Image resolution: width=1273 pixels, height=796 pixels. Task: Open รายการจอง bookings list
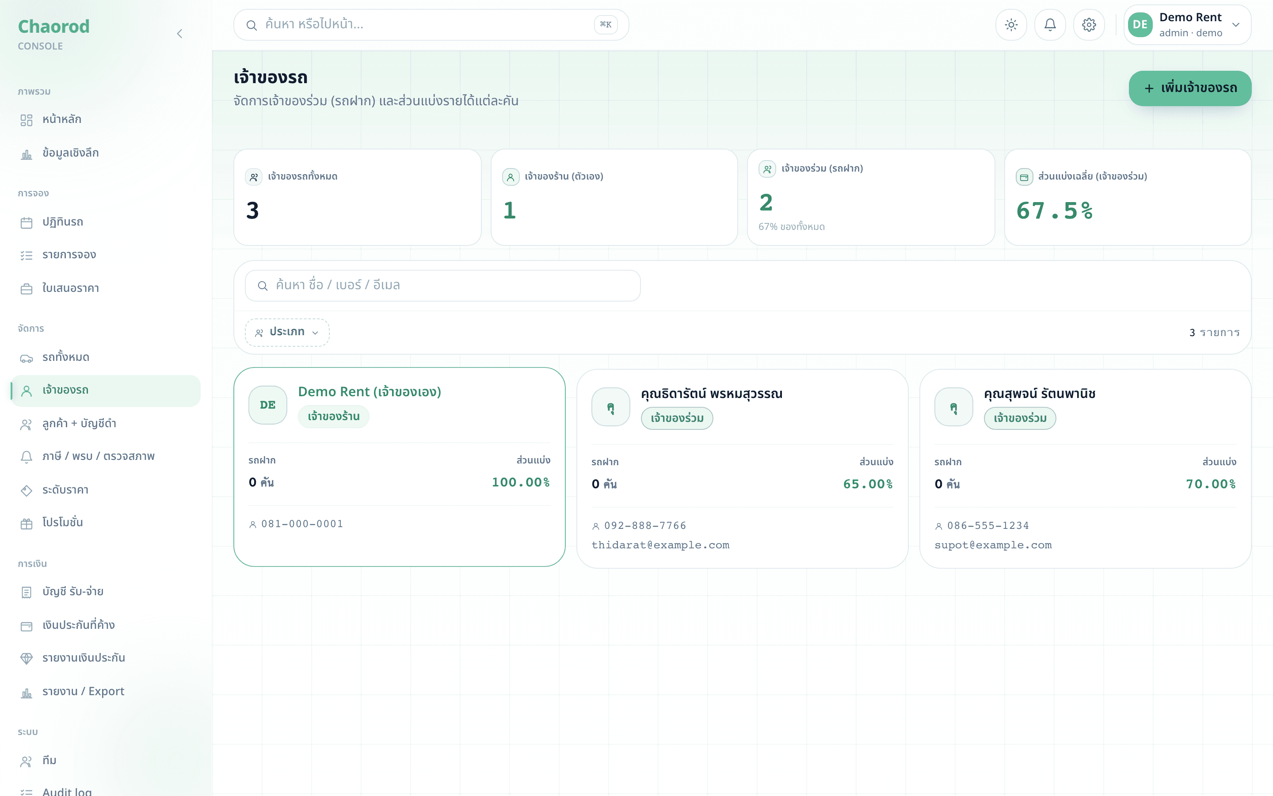[x=105, y=255]
